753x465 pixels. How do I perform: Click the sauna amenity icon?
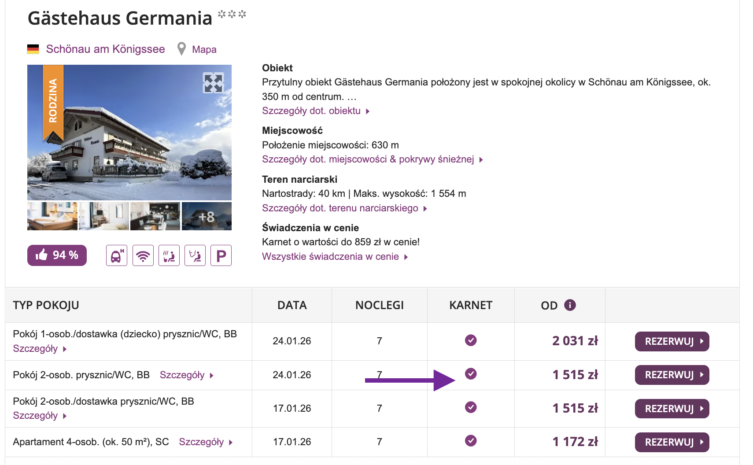click(169, 255)
